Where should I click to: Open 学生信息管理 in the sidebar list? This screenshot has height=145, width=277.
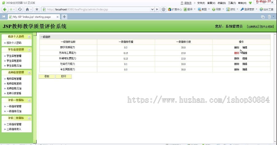pyautogui.click(x=14, y=56)
